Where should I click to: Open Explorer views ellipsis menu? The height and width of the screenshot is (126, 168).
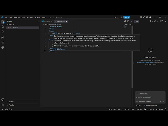(x=38, y=21)
